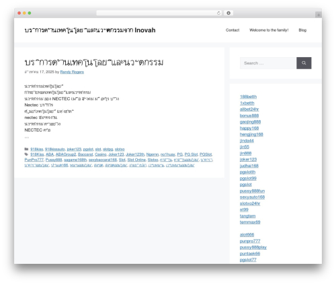Open the pussy888fun sidebar link
The width and height of the screenshot is (336, 284).
tap(252, 191)
